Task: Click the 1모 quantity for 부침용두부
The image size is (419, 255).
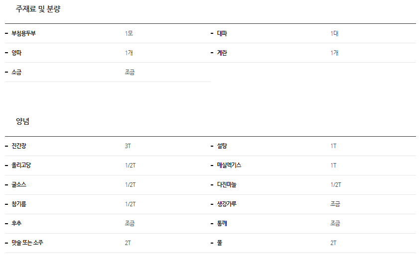Action: 129,34
